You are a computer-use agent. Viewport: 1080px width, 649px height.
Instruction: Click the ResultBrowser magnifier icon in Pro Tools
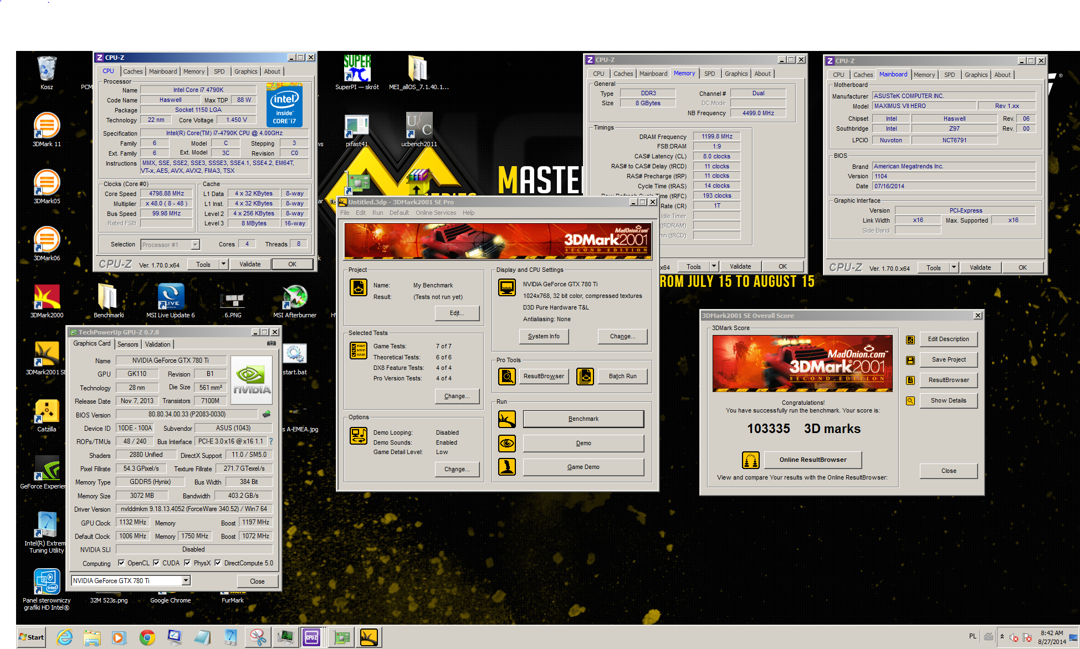506,377
